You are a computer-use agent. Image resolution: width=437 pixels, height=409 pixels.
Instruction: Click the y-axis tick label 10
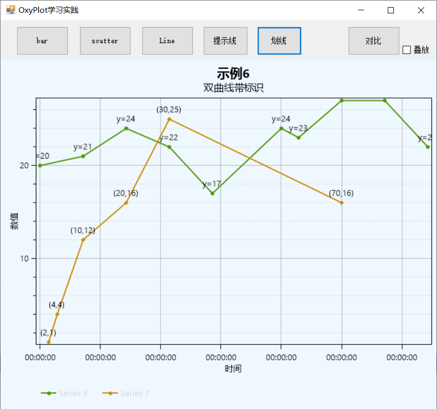[x=24, y=259]
